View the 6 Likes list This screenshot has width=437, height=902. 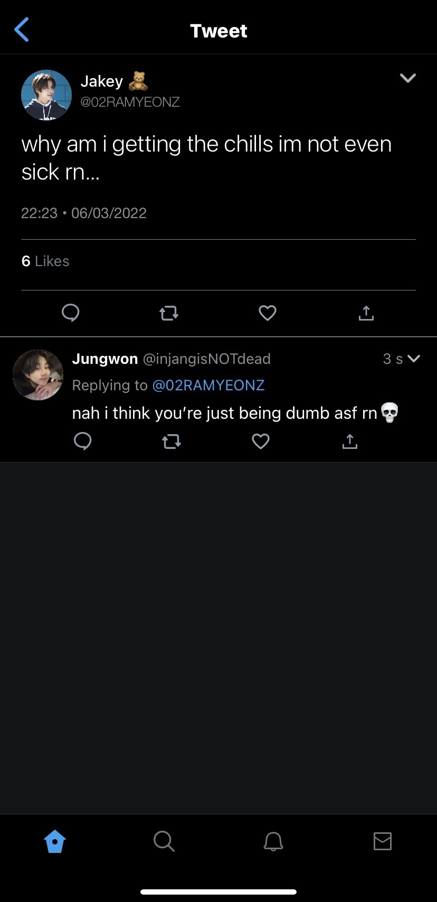point(45,261)
